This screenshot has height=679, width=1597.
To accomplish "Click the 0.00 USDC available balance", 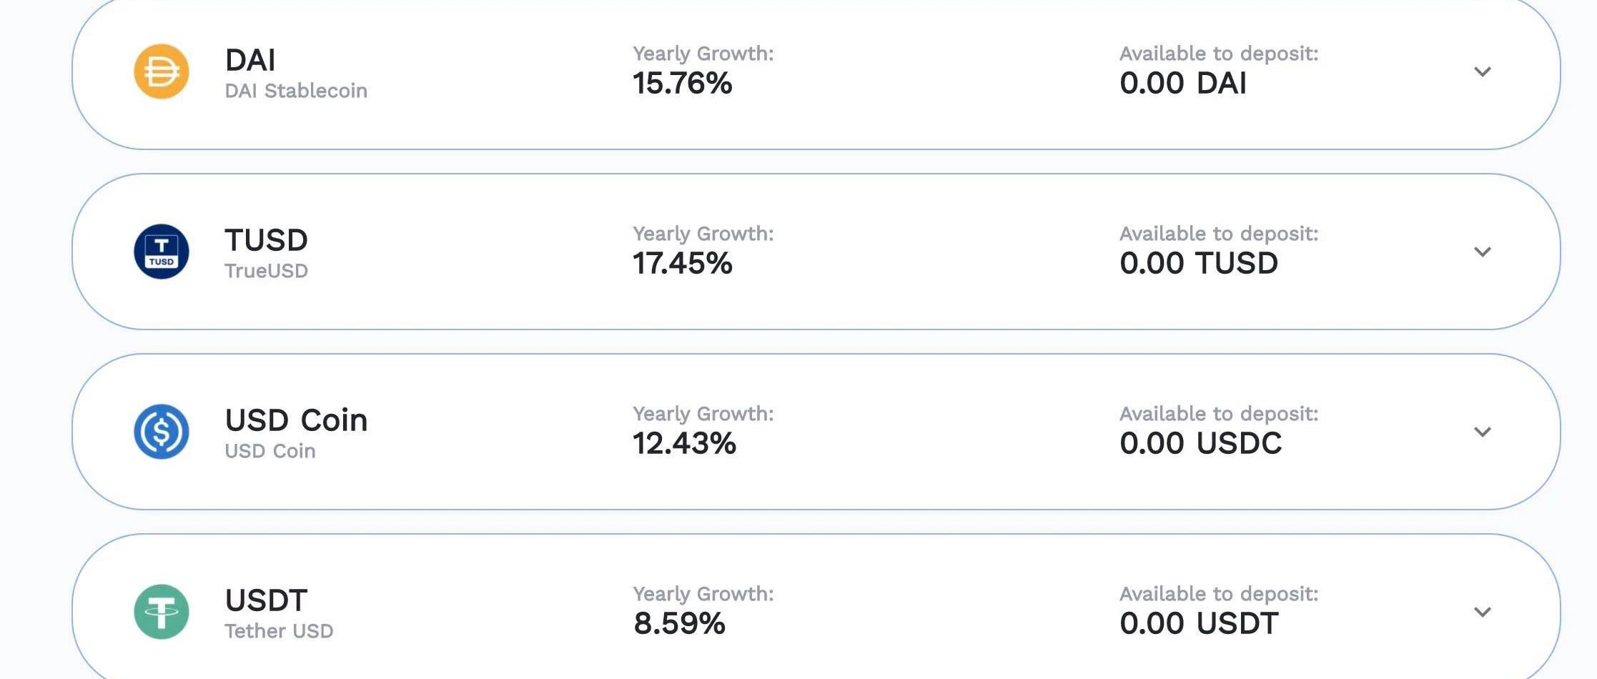I will (x=1201, y=444).
